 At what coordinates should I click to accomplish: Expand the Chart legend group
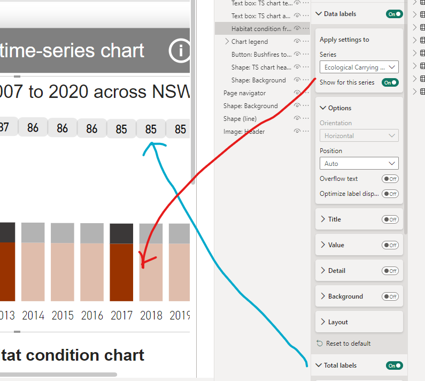tap(227, 41)
